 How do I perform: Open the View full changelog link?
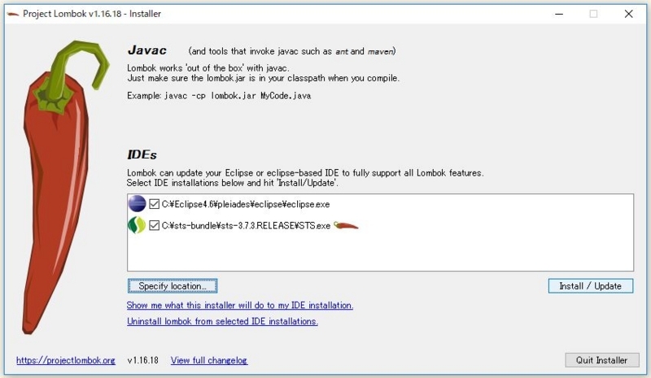(x=209, y=360)
